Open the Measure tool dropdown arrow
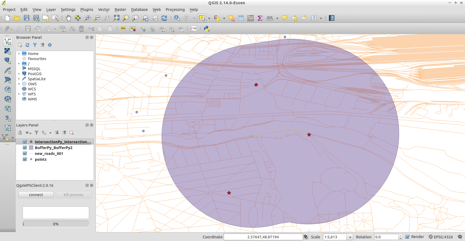The image size is (465, 241). click(x=277, y=18)
